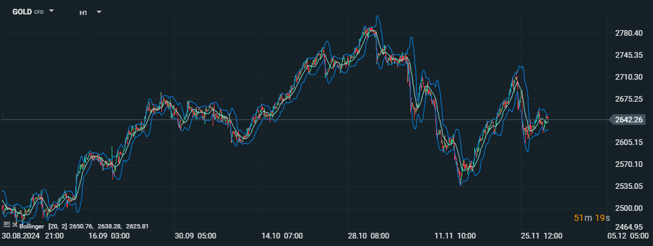Screen dimensions: 653x246
Task: Expand the H1 timeframe dropdown arrow
Action: click(98, 12)
